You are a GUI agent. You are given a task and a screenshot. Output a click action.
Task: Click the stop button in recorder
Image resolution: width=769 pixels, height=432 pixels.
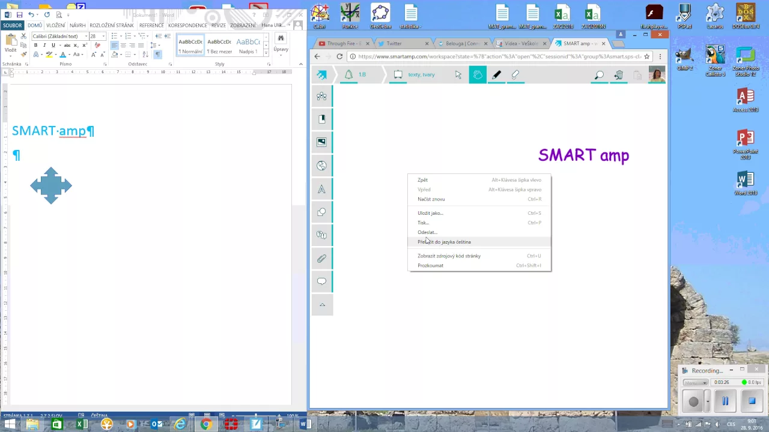(x=752, y=401)
